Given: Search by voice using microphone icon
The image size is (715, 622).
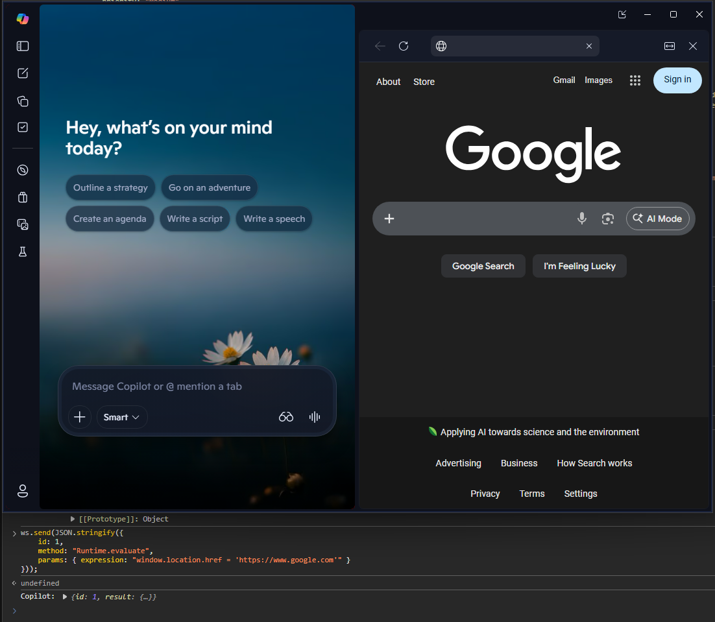Looking at the screenshot, I should (x=582, y=219).
